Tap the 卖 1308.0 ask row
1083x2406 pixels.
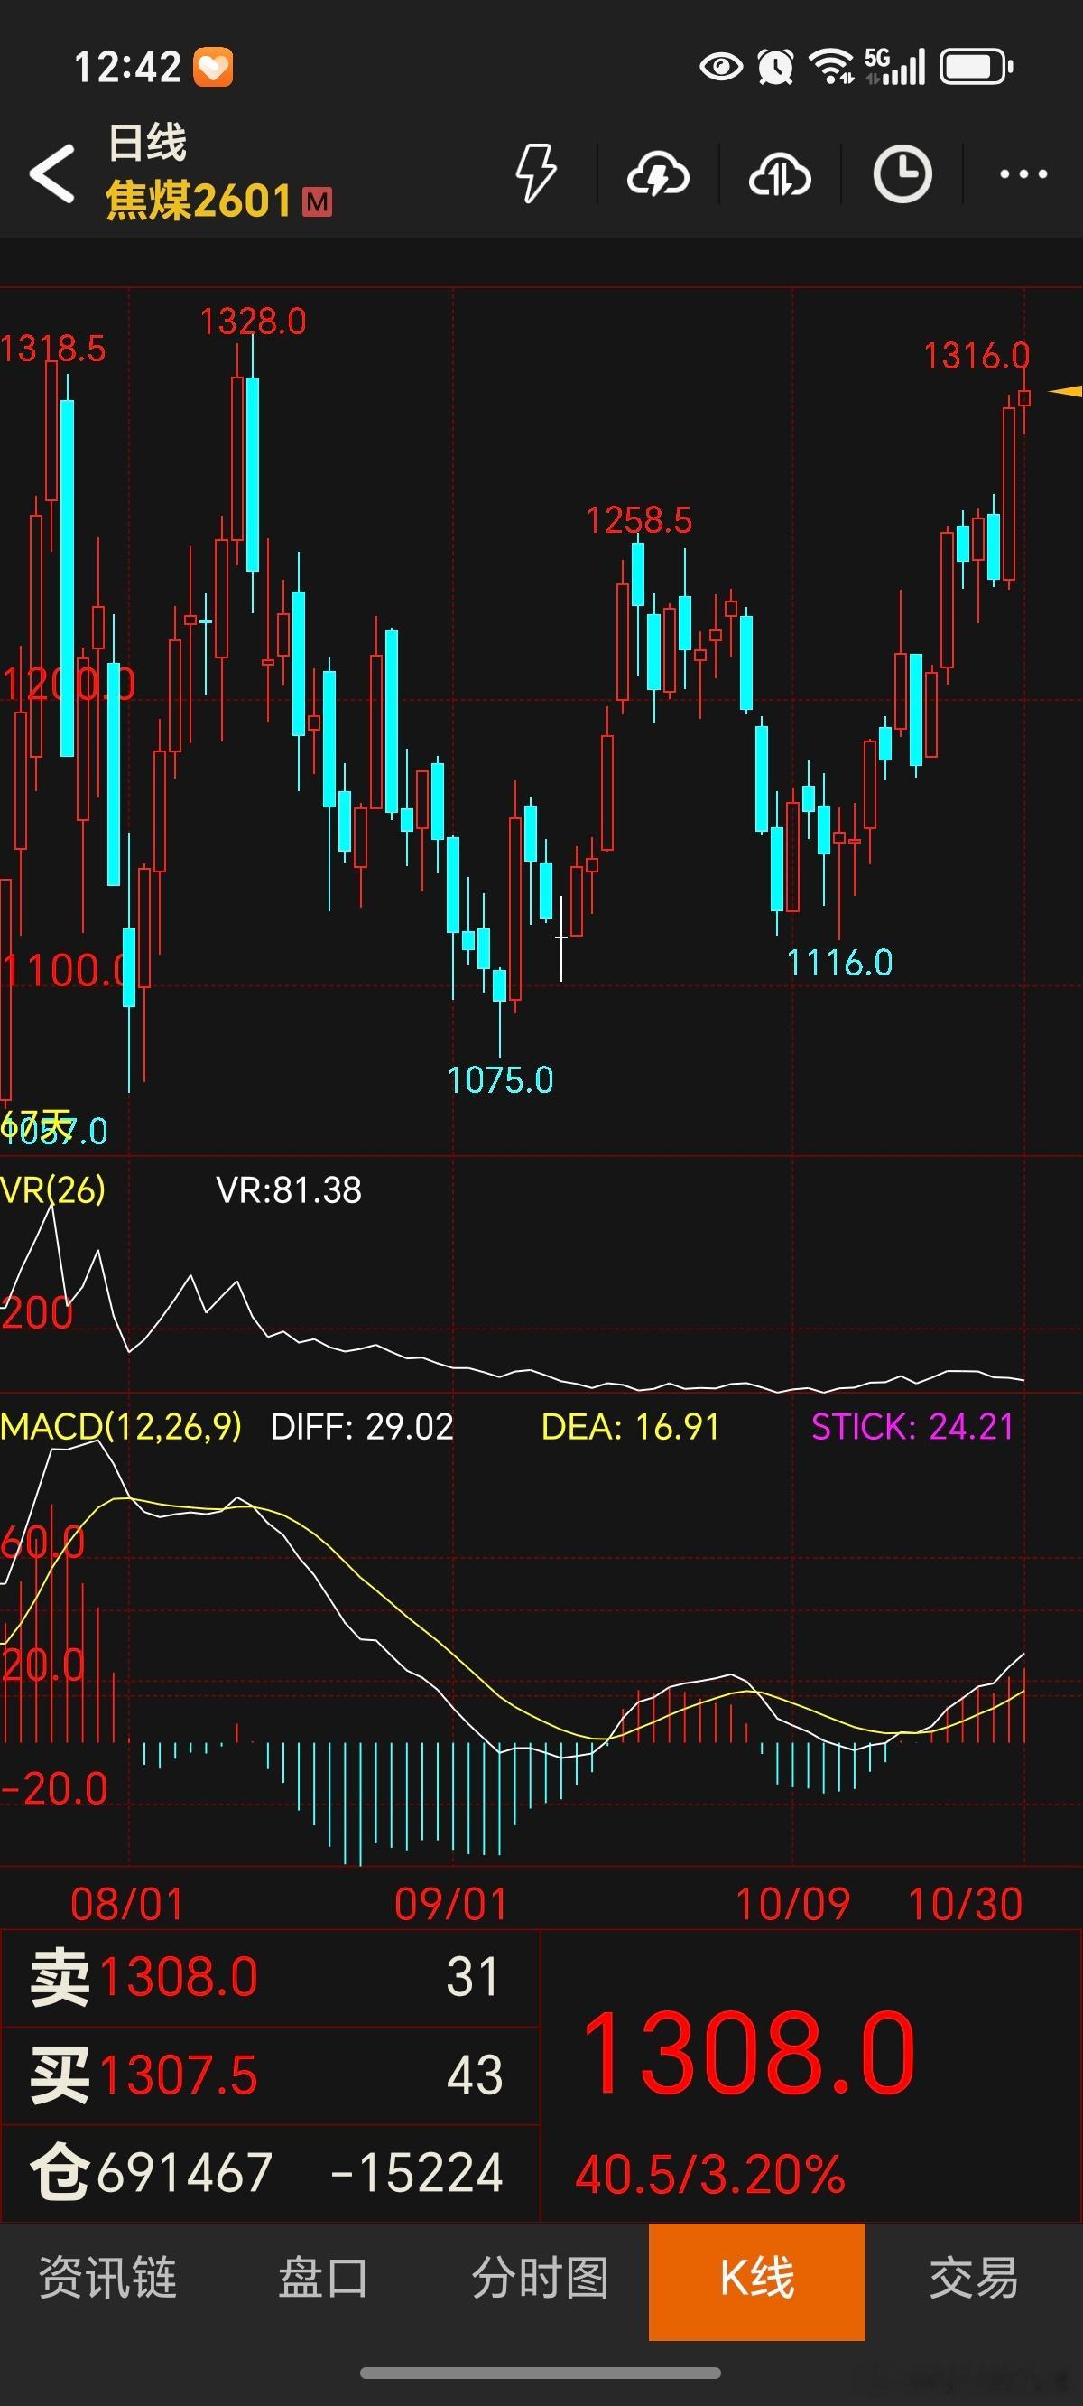click(271, 1978)
